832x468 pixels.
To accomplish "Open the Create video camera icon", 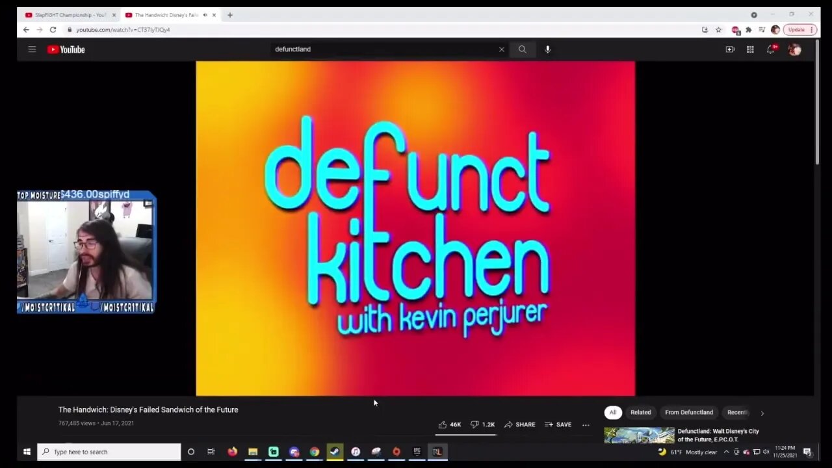I will (730, 49).
